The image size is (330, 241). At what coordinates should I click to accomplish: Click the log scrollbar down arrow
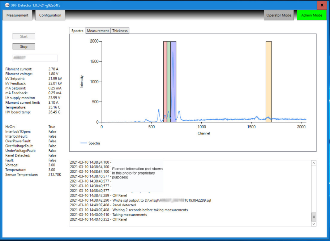(x=314, y=224)
